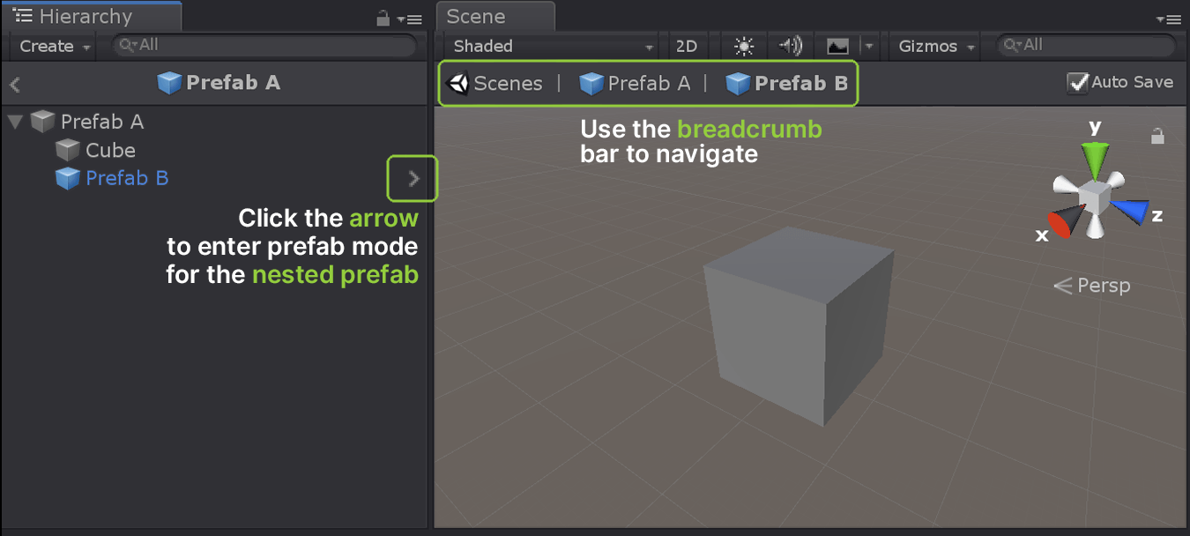Click the scene effects image icon

[x=837, y=46]
